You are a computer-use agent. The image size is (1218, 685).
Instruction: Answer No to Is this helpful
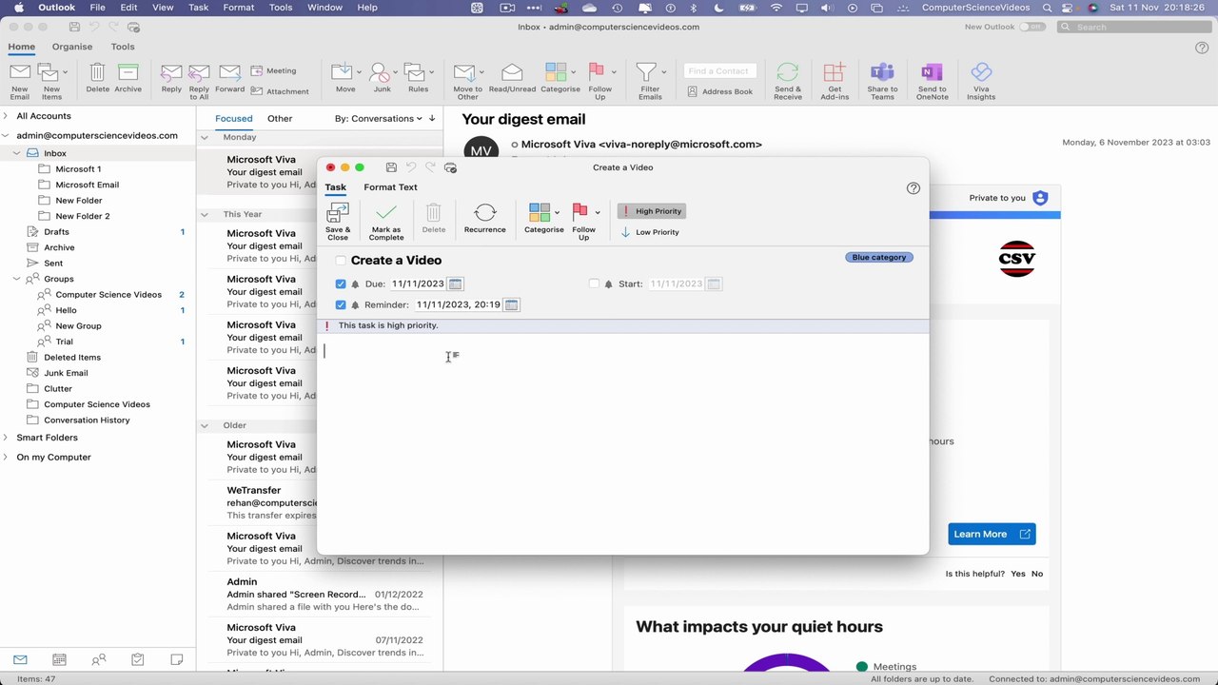click(1037, 574)
